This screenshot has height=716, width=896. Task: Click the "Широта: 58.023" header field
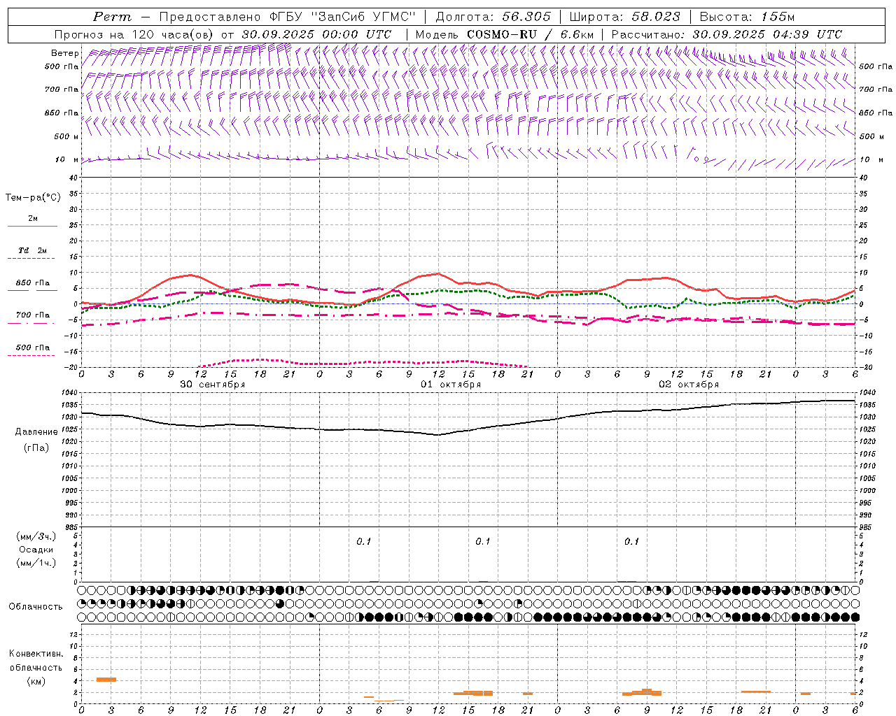[624, 17]
